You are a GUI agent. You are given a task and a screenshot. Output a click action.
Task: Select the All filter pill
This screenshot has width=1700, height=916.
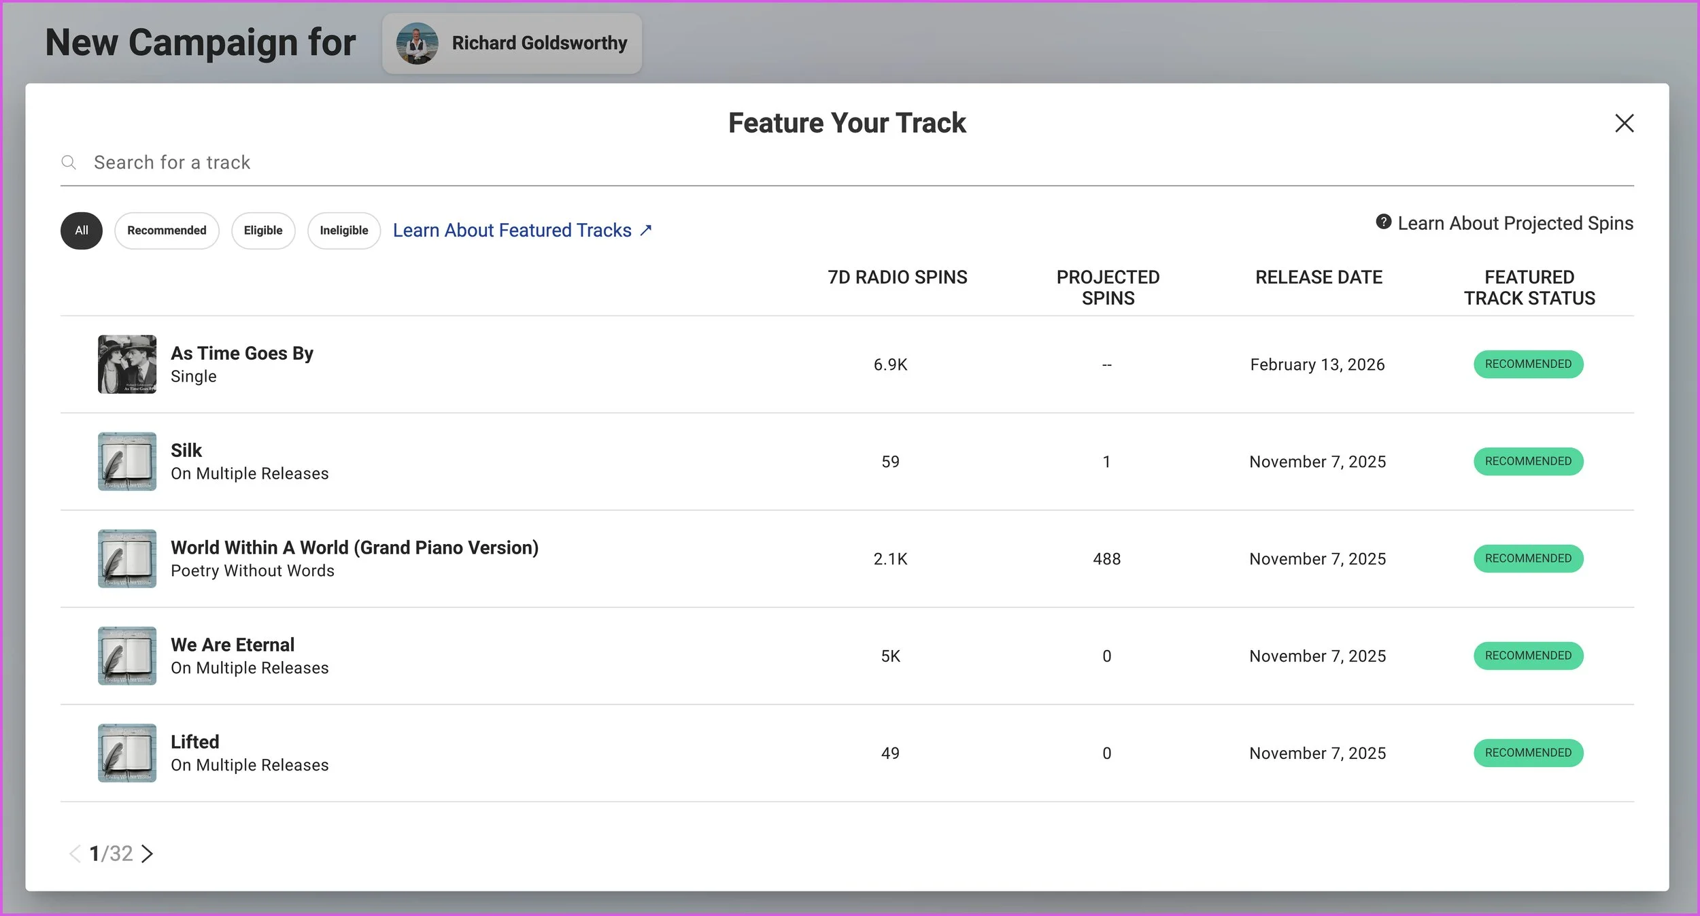(82, 231)
